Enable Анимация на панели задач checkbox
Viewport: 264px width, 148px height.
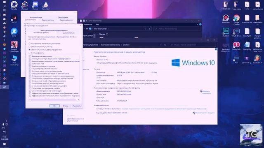pos(30,56)
